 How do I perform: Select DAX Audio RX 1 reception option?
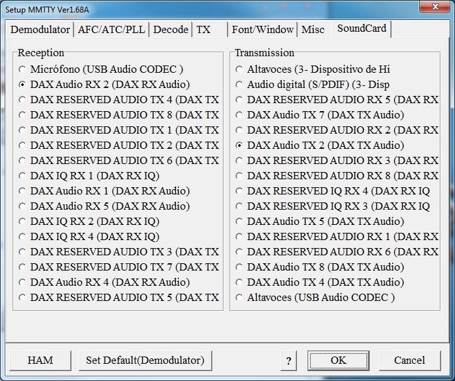[x=104, y=191]
